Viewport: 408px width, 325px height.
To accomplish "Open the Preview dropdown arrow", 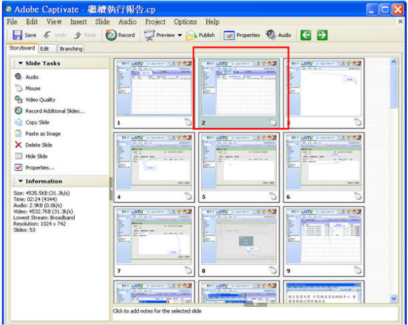I will pos(180,35).
